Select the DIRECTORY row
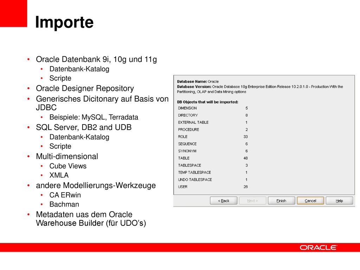360x270 pixels. point(213,115)
